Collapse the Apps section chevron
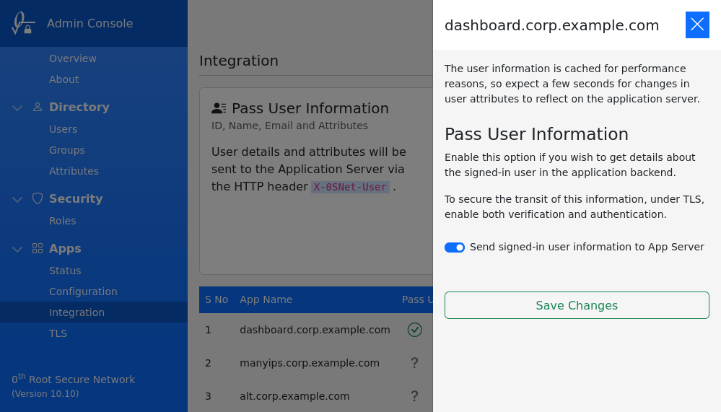This screenshot has height=412, width=721. (x=17, y=250)
